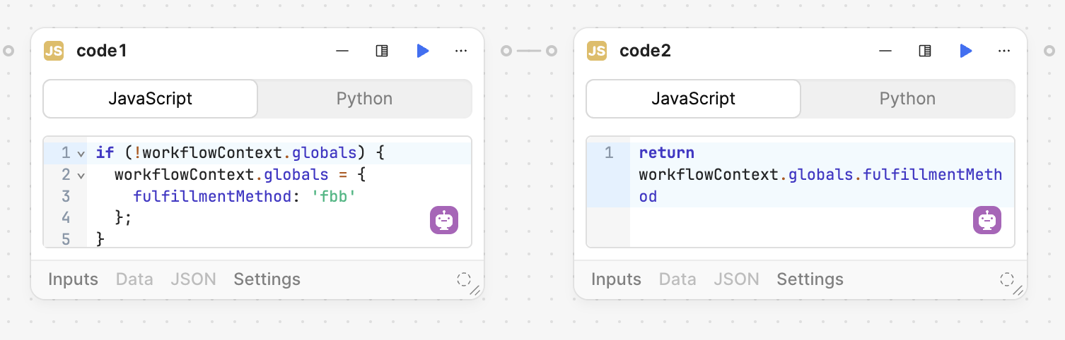This screenshot has width=1065, height=340.
Task: Collapse the code1 block using minimize dash
Action: pos(342,51)
